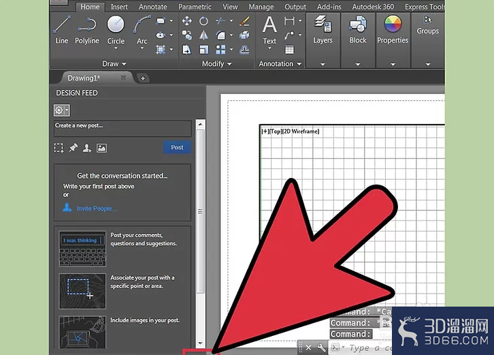Activate the Move tool

click(187, 21)
